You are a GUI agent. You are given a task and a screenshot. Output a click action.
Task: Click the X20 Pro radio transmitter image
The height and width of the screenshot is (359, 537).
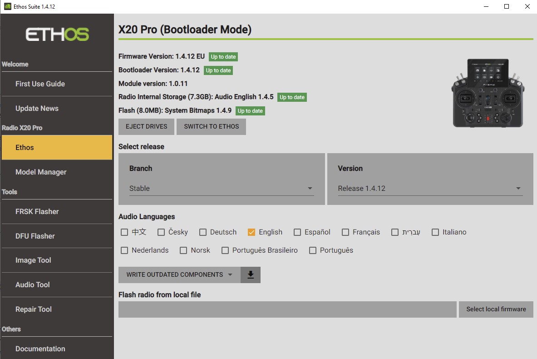488,93
